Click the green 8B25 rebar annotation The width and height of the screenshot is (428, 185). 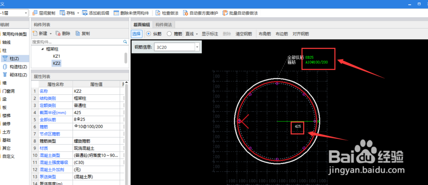309,58
